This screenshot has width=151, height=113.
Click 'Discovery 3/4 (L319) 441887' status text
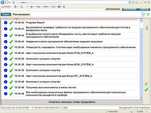[15, 108]
